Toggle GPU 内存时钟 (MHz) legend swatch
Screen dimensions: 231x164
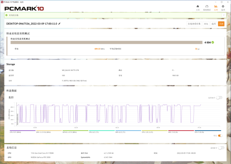click(49, 131)
